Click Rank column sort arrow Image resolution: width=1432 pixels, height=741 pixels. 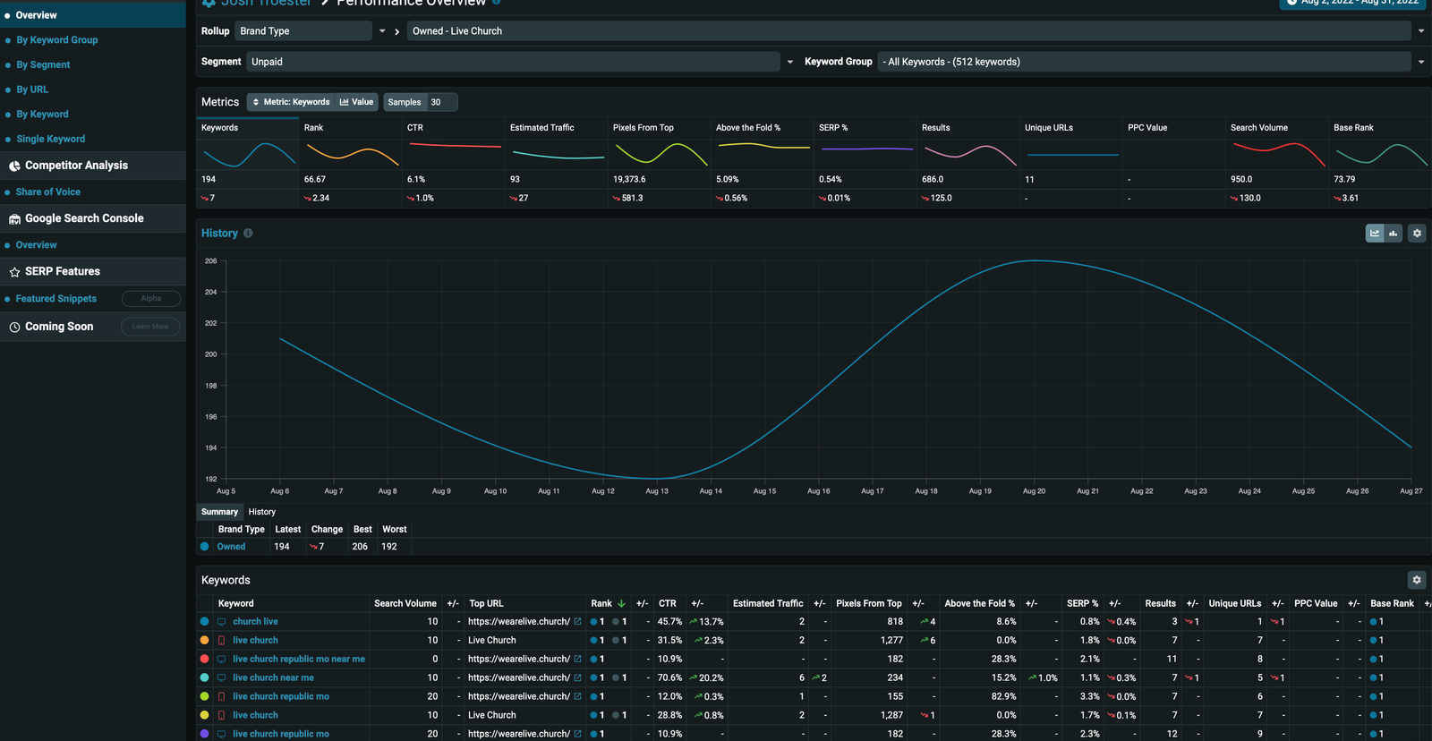[621, 604]
